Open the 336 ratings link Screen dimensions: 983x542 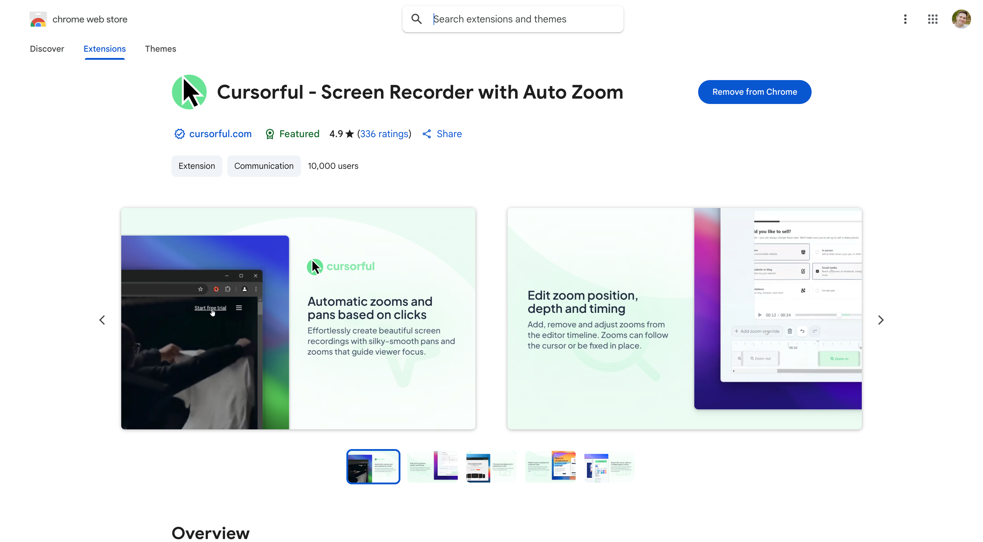(384, 134)
